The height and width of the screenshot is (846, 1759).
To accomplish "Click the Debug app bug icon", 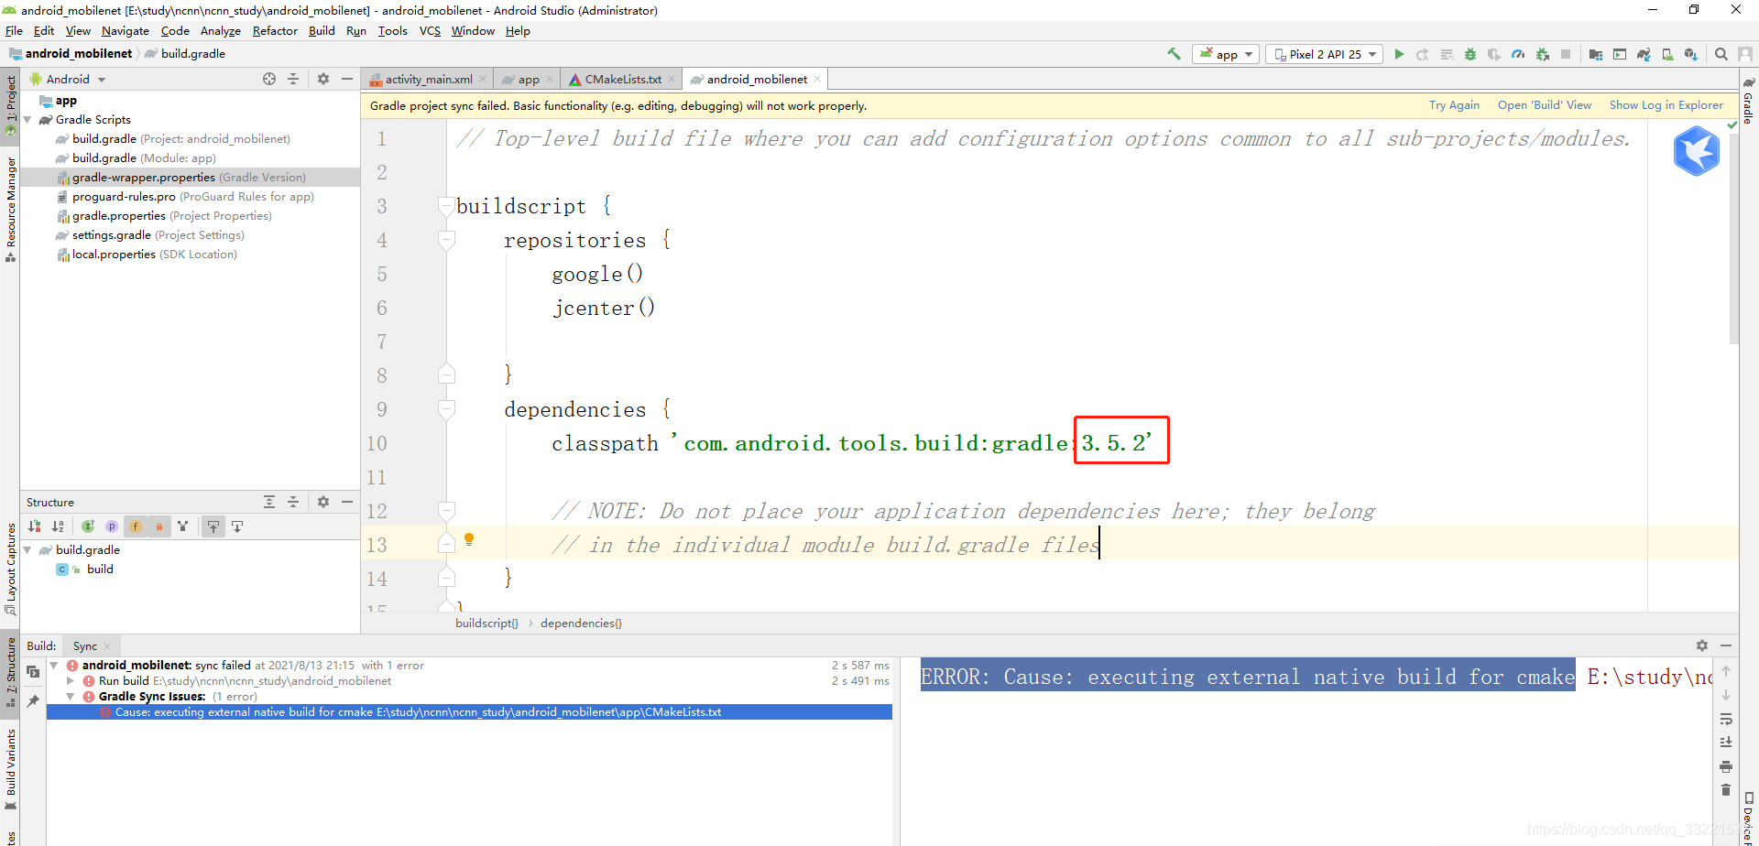I will click(x=1470, y=54).
